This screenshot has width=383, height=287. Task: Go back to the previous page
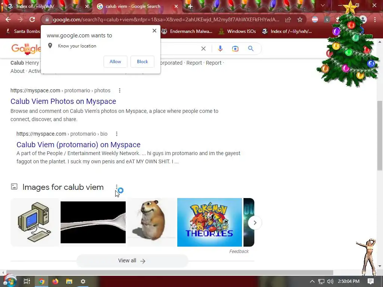pos(8,19)
